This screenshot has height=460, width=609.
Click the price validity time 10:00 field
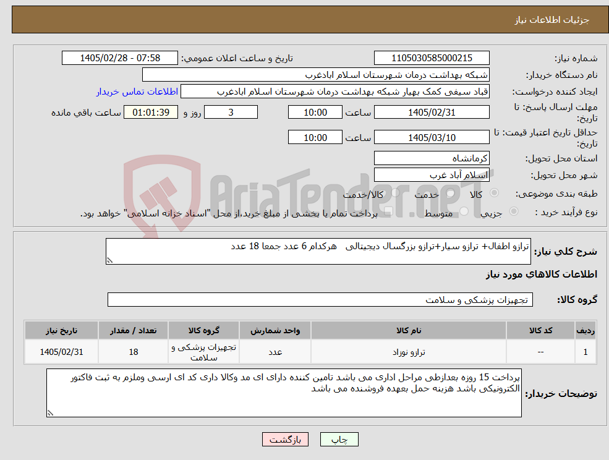[315, 137]
